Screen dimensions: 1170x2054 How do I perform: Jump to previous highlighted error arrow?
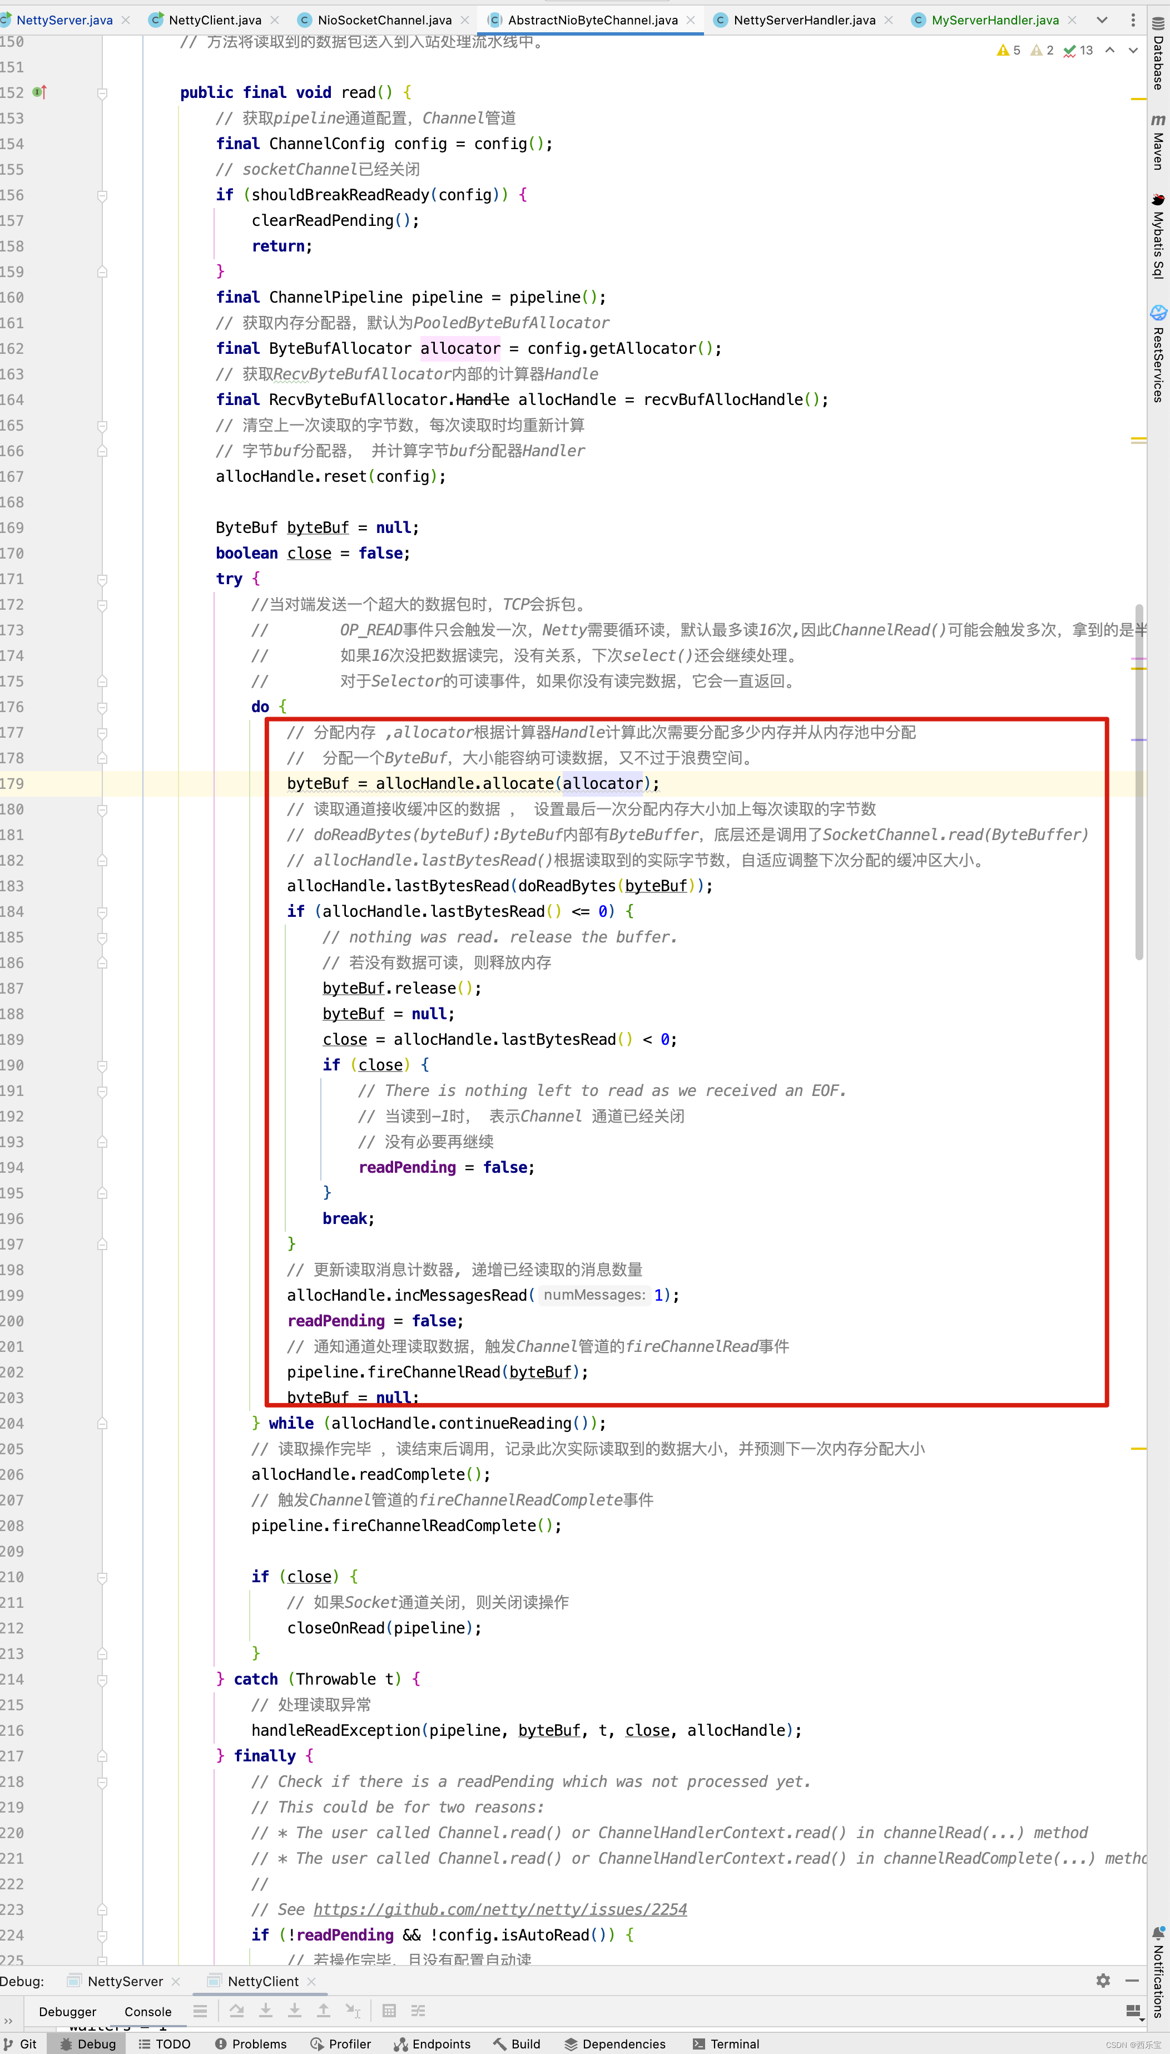(x=1110, y=50)
